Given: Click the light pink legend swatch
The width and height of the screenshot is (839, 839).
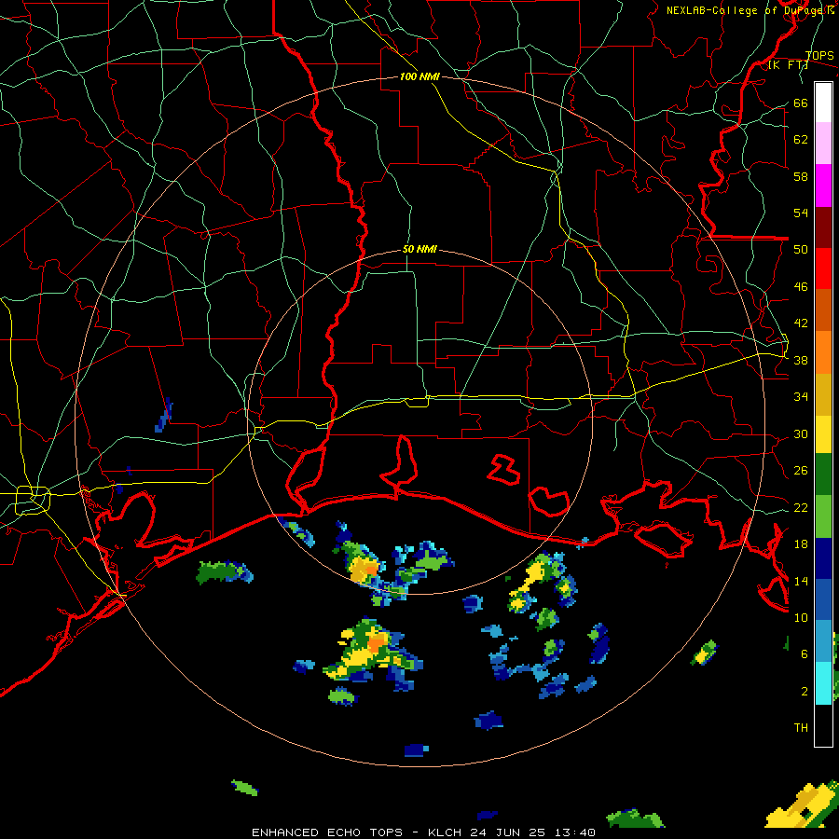Looking at the screenshot, I should pos(823,144).
